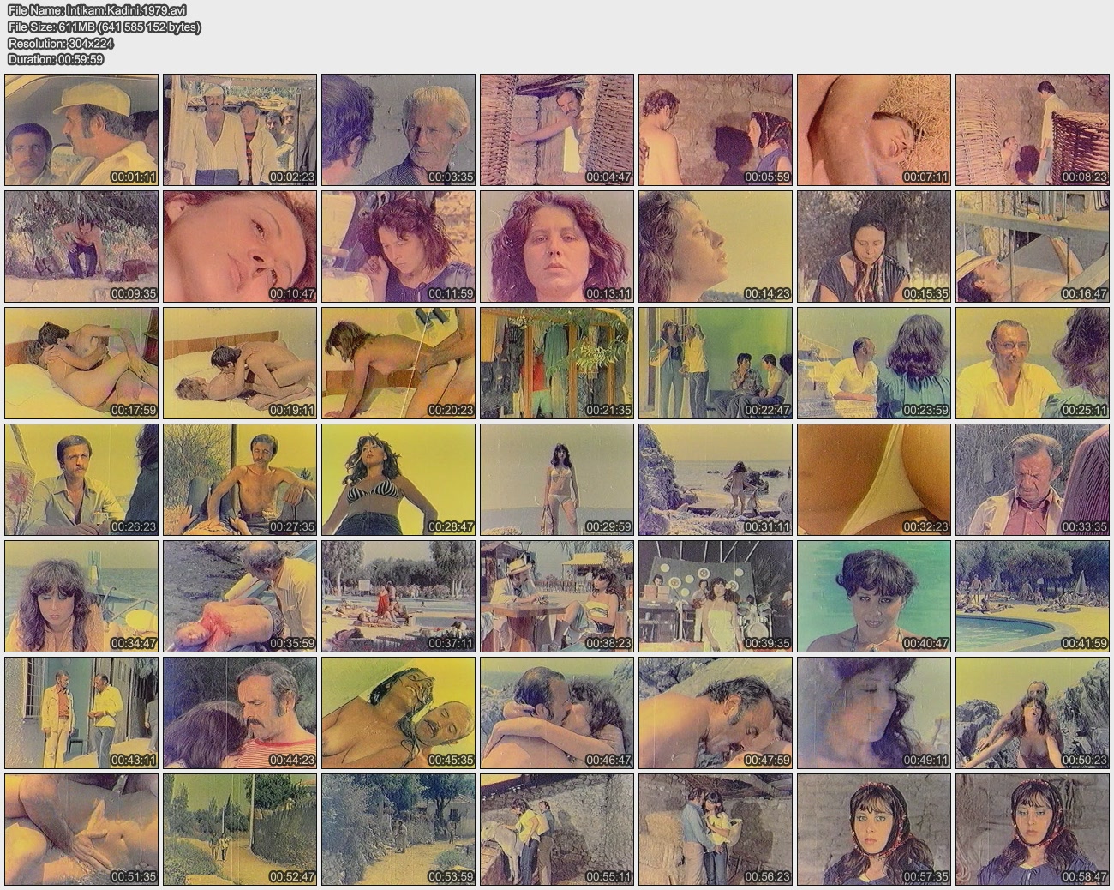Select the frame timestamped 00:22:47
1114x890 pixels.
pos(716,364)
